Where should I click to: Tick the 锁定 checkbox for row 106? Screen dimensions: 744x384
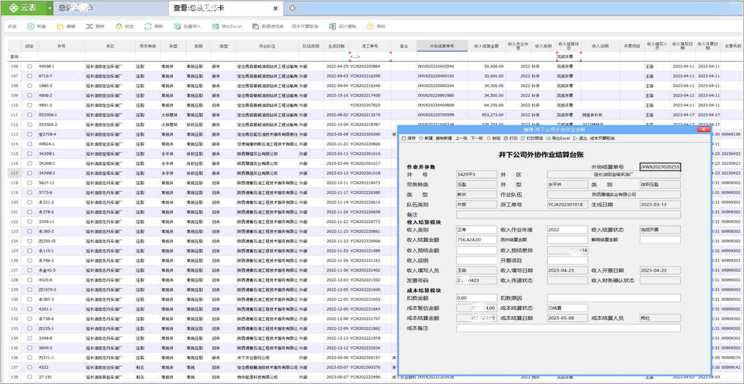(x=30, y=66)
